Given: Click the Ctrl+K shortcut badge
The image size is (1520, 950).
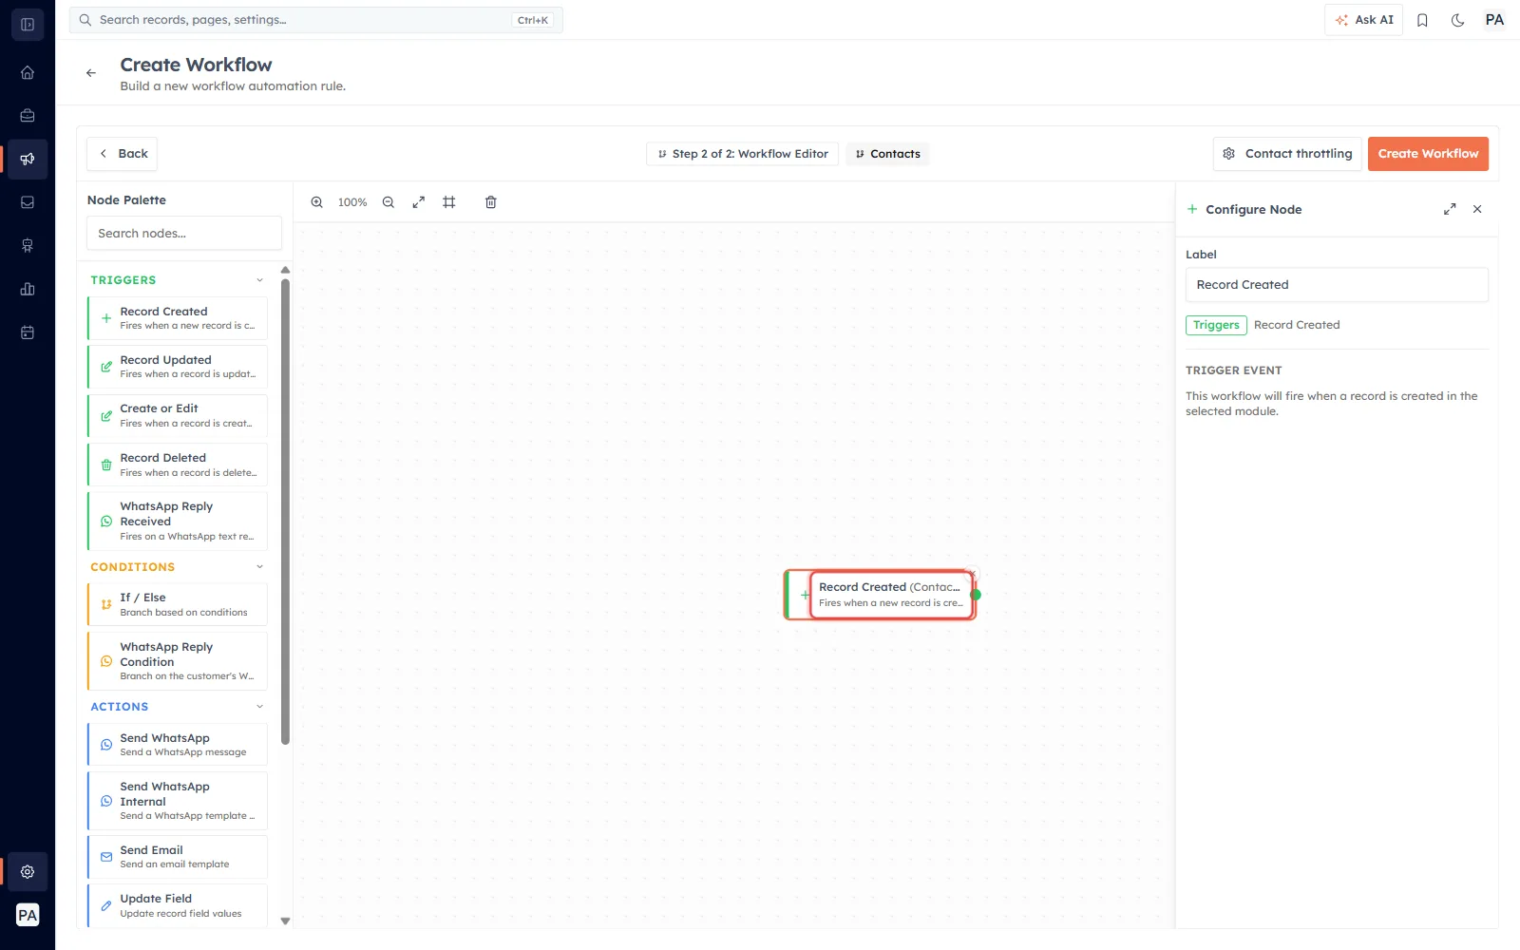Looking at the screenshot, I should (x=533, y=20).
